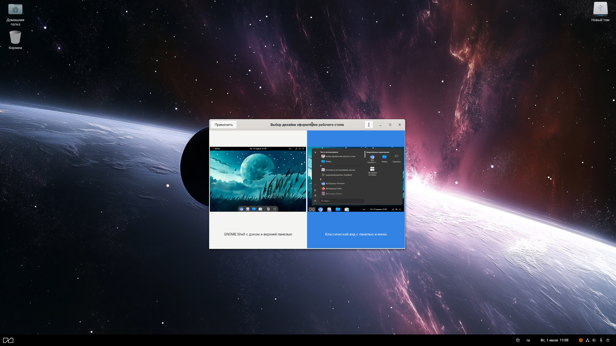Choose option labeled Классический вид с панелью

[356, 234]
